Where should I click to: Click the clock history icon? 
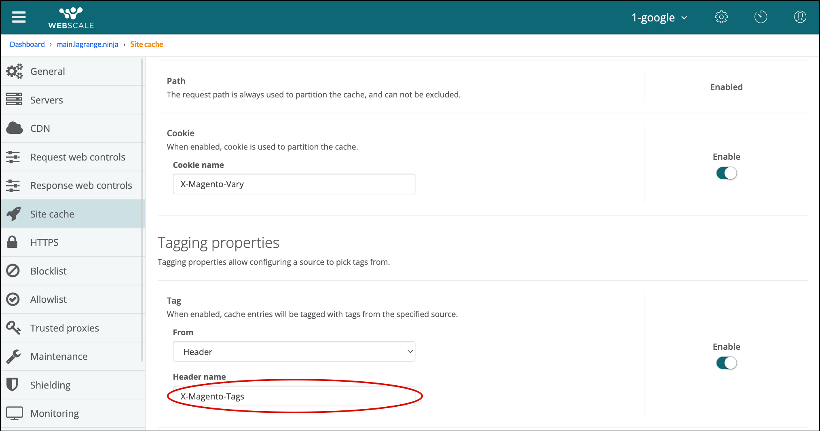761,17
